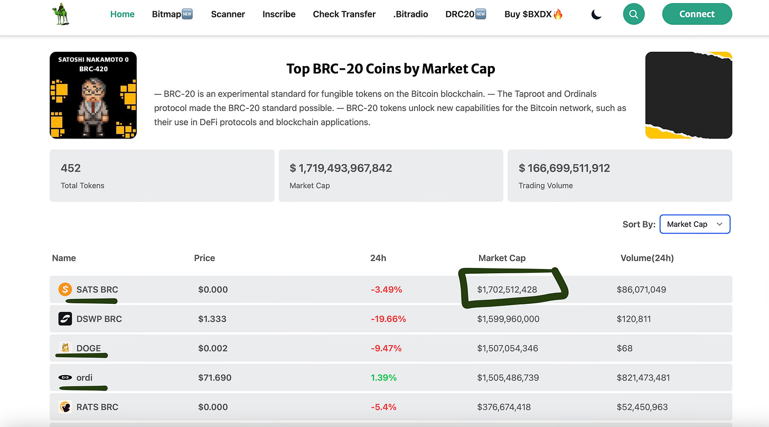This screenshot has height=427, width=769.
Task: Click SATS BRC volume $86,071,049
Action: [x=641, y=290]
